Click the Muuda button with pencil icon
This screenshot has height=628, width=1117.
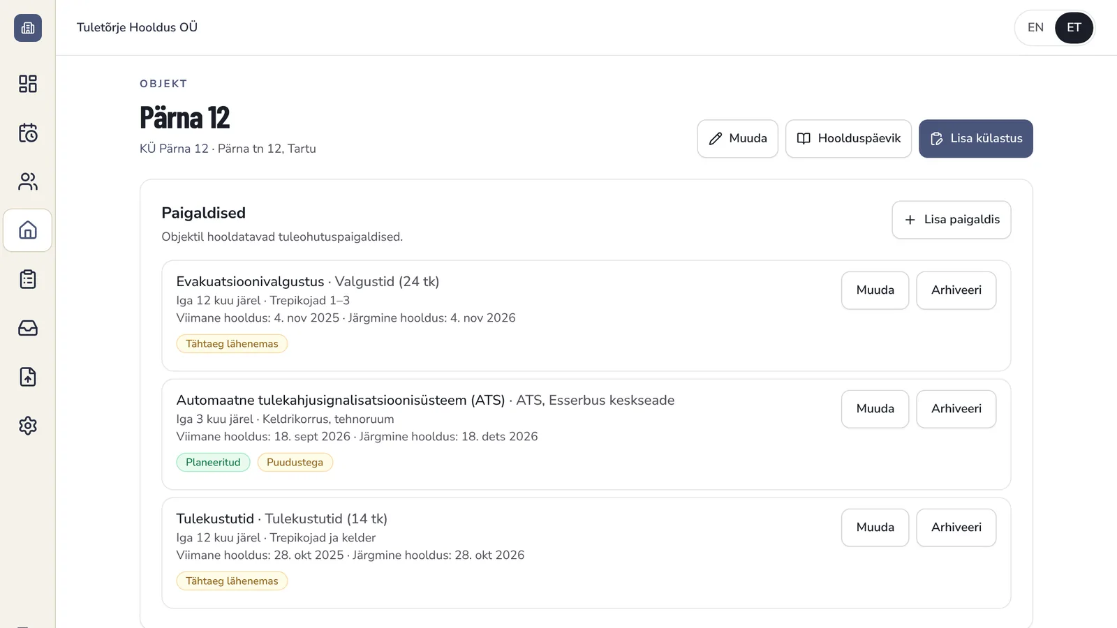coord(738,139)
